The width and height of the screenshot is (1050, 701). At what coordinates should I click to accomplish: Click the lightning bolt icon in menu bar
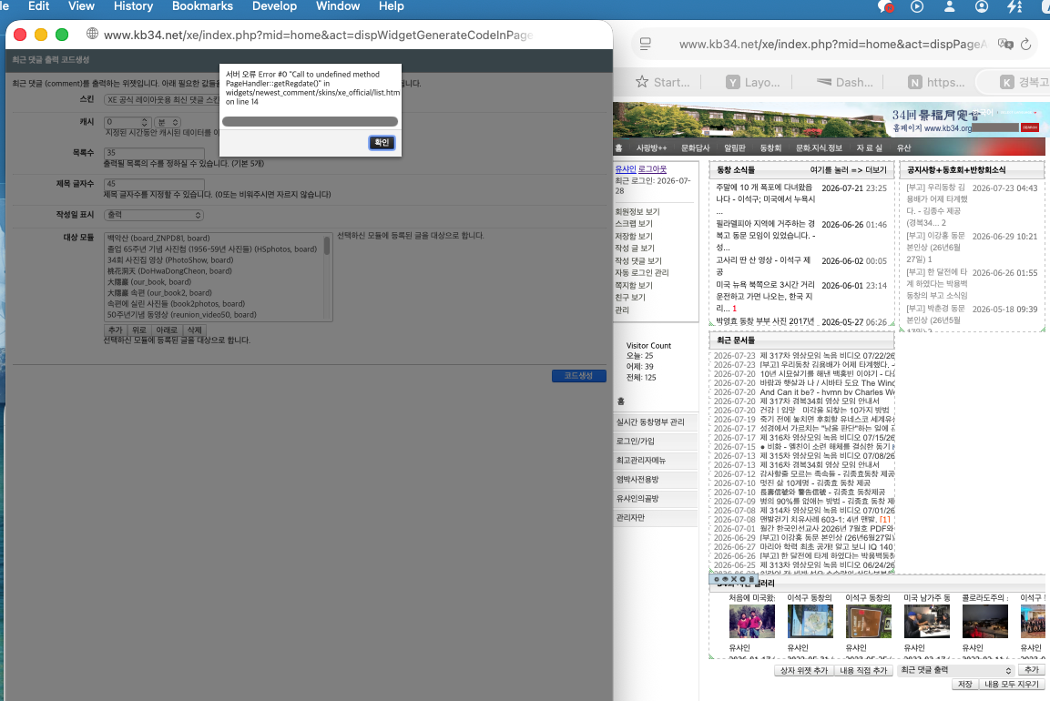1014,6
